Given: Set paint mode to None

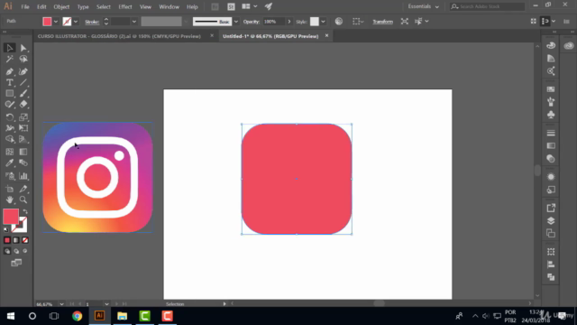Looking at the screenshot, I should point(25,240).
